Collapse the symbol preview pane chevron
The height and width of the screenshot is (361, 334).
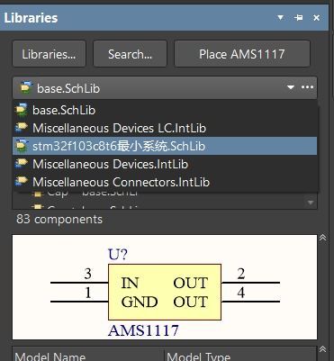point(323,238)
